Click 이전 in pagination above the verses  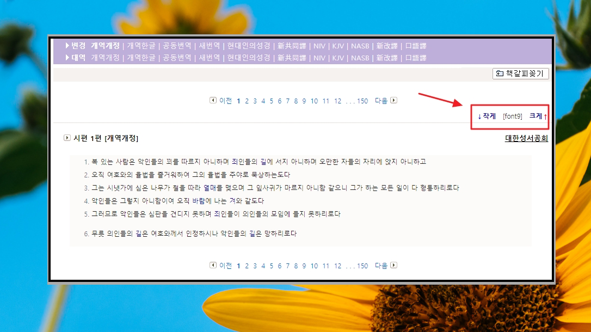point(225,101)
